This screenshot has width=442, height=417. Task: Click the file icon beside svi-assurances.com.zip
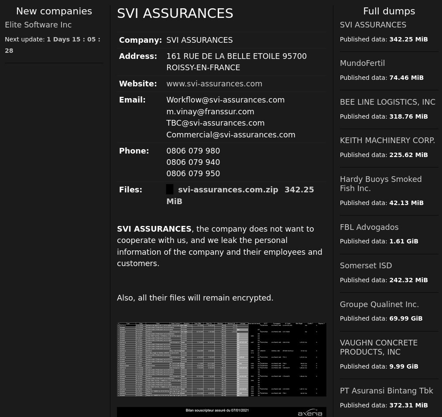coord(170,189)
